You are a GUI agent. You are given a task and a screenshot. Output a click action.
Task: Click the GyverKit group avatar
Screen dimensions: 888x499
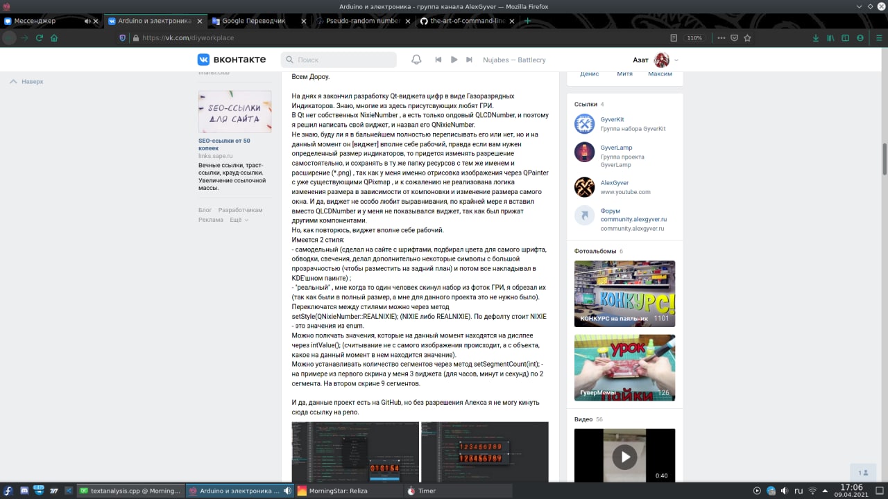(x=584, y=124)
